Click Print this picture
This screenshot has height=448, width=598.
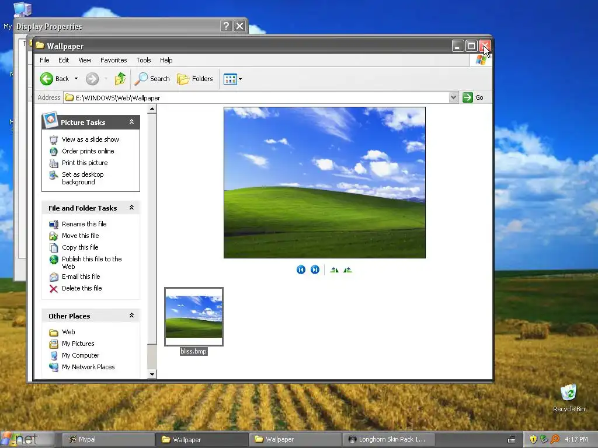coord(85,163)
